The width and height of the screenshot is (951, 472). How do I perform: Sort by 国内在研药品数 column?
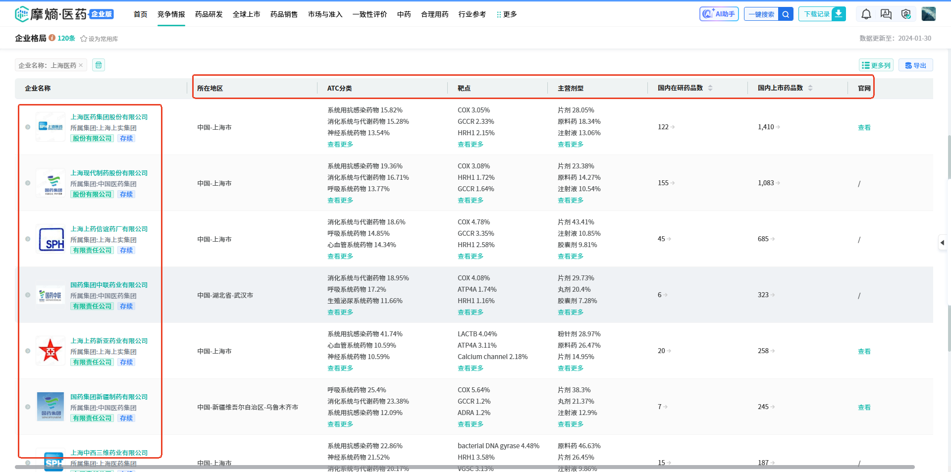click(710, 88)
